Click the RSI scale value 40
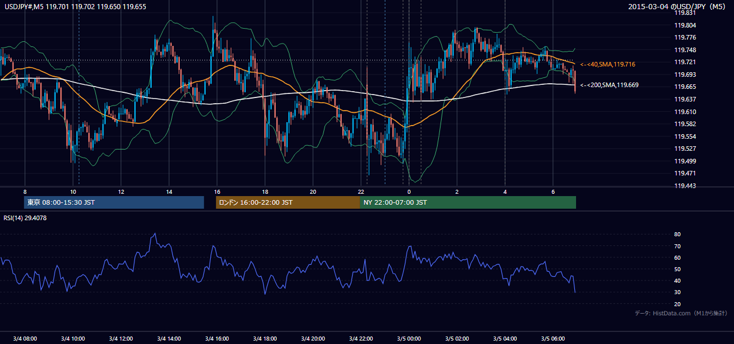This screenshot has height=344, width=734. click(677, 281)
